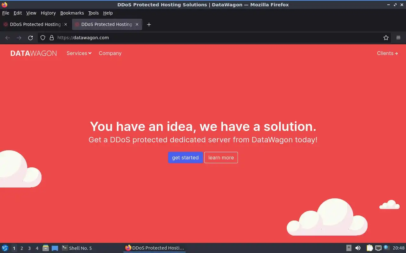Open the Company page link
This screenshot has height=253, width=406.
(x=110, y=53)
